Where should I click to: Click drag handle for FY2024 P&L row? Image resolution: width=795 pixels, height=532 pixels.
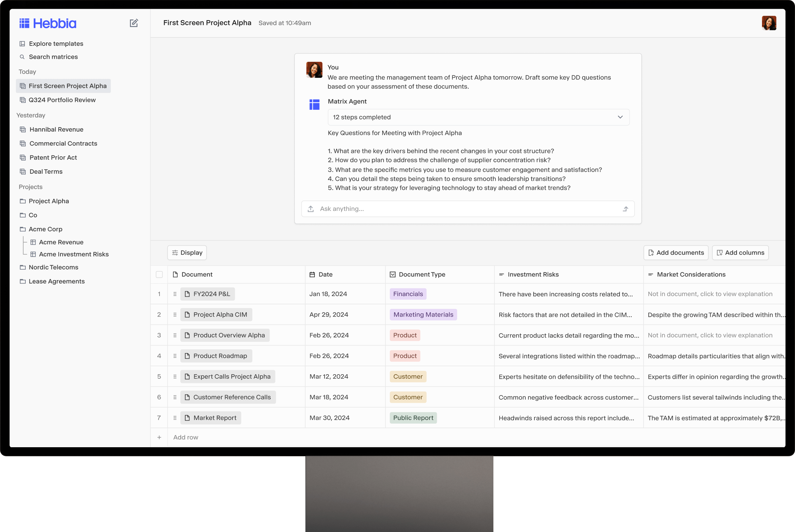point(175,294)
